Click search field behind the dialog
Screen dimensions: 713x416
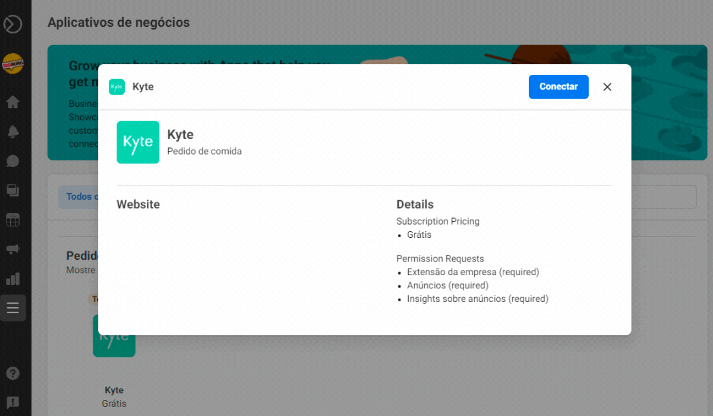664,197
